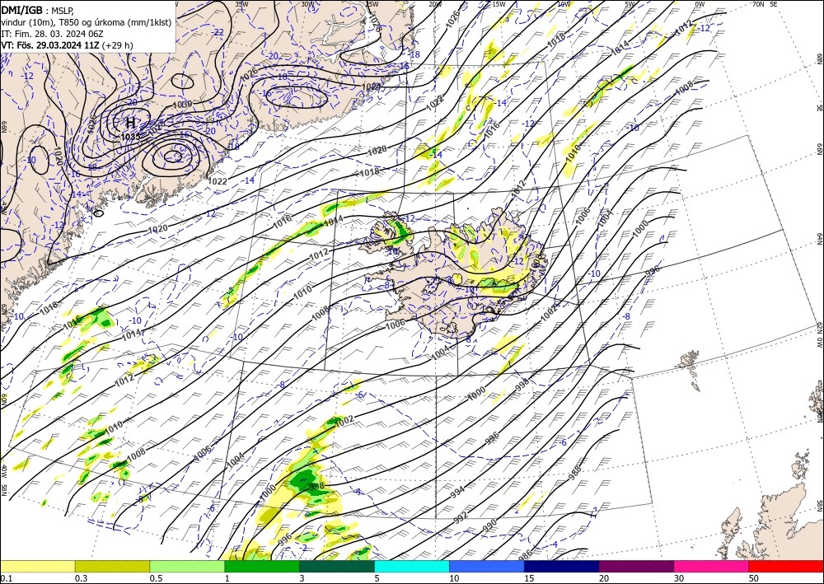
Task: Click the pink 30–50 legend color band
Action: coord(712,566)
